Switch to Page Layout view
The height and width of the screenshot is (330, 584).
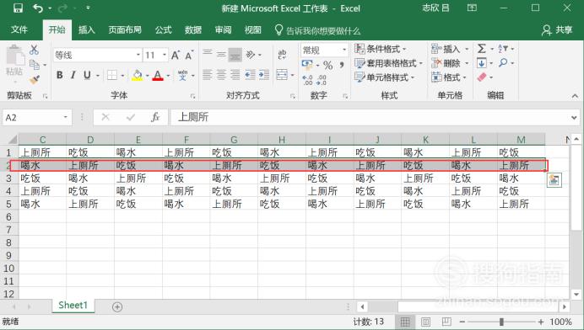point(425,322)
